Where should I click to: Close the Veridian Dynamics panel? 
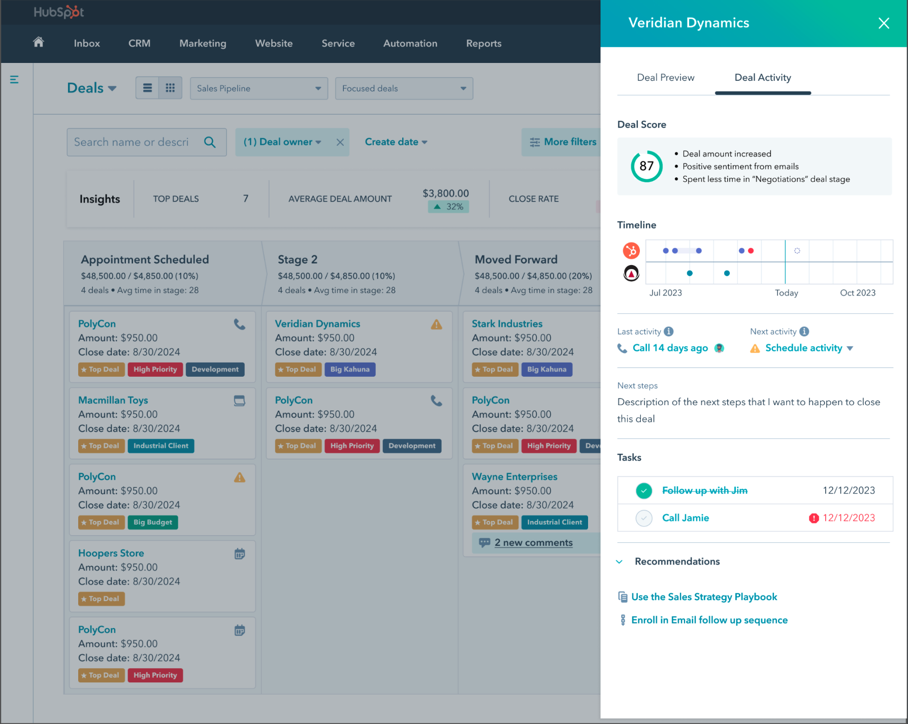(884, 23)
